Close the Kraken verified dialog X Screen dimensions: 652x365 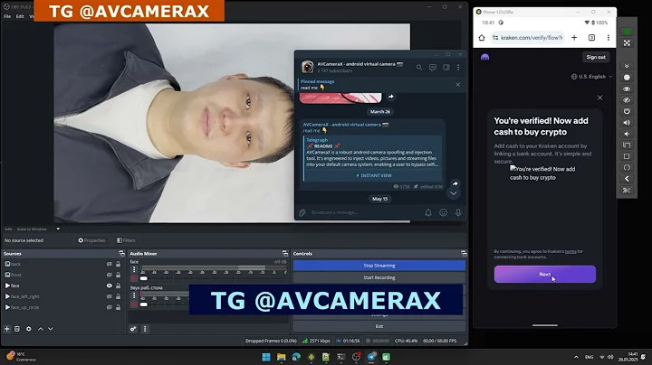pos(599,98)
